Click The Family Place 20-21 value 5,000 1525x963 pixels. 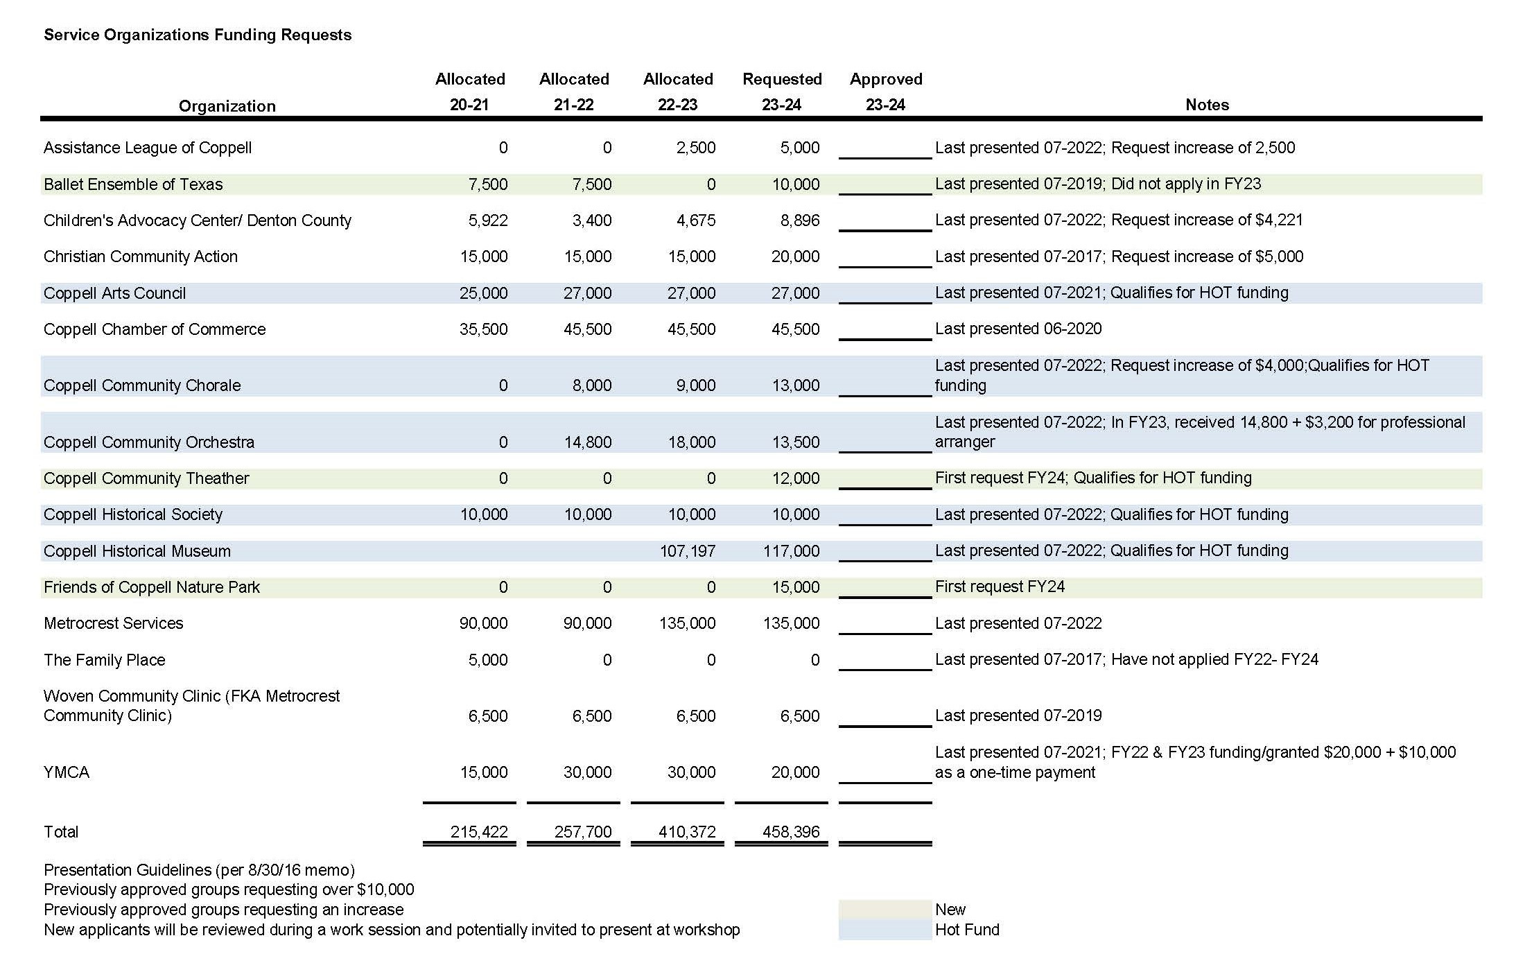click(488, 660)
